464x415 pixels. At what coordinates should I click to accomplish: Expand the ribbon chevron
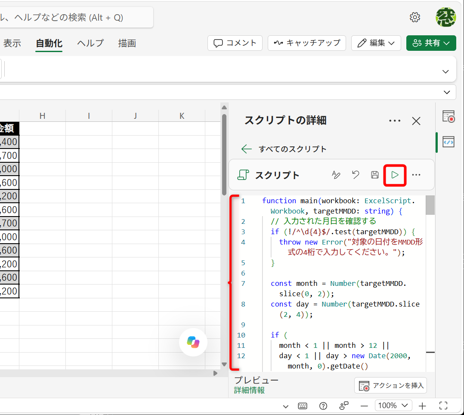pos(445,71)
